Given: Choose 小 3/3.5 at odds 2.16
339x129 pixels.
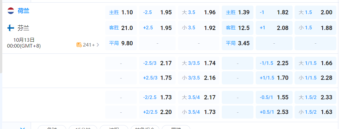Looking at the screenshot, I should coord(199,78).
